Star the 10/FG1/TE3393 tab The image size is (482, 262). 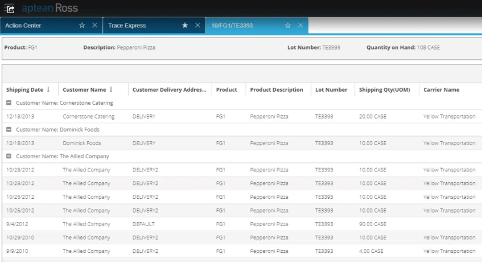click(x=288, y=26)
